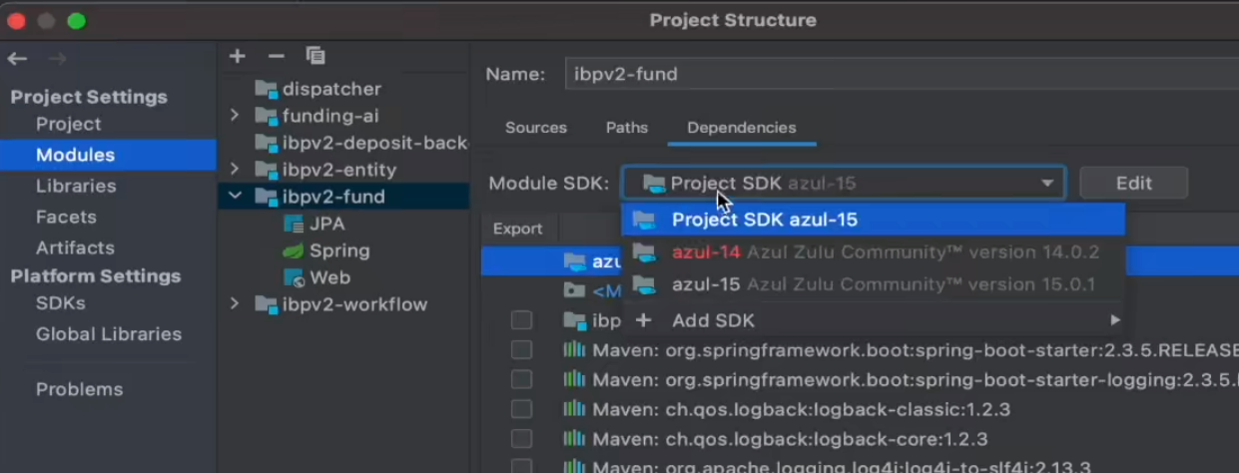Viewport: 1239px width, 473px height.
Task: Select the Web facet icon
Action: (x=294, y=277)
